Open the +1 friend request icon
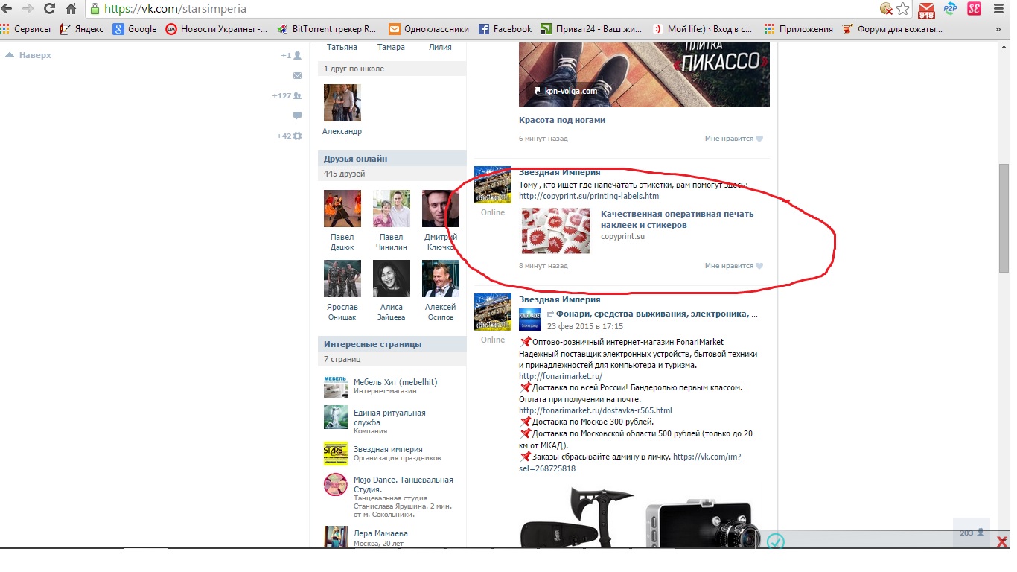The width and height of the screenshot is (1017, 572). [291, 55]
